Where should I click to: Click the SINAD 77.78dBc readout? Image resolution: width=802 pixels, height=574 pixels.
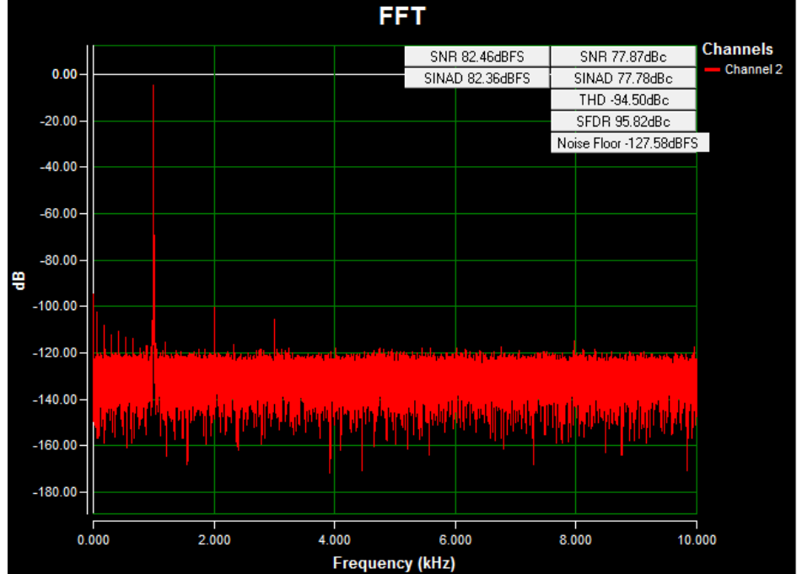(623, 78)
